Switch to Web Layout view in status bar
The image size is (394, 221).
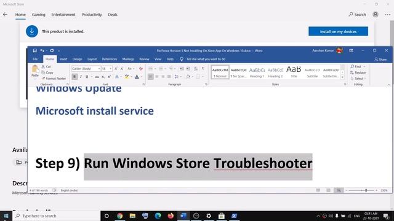click(x=339, y=190)
